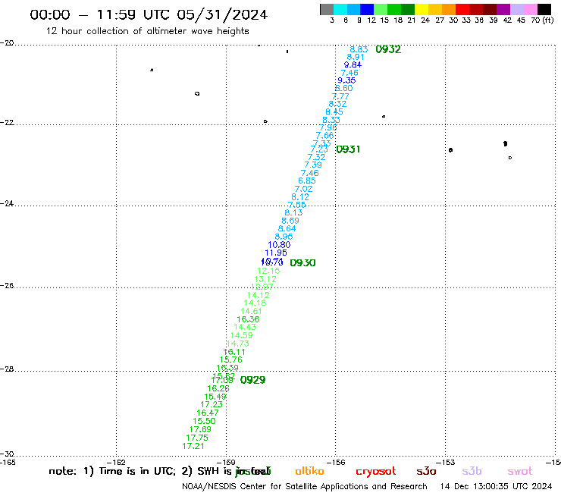Select the 7.02 wave height reading

click(x=303, y=189)
